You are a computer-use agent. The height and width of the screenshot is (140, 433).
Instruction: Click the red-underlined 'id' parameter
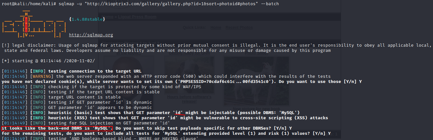click(x=179, y=113)
